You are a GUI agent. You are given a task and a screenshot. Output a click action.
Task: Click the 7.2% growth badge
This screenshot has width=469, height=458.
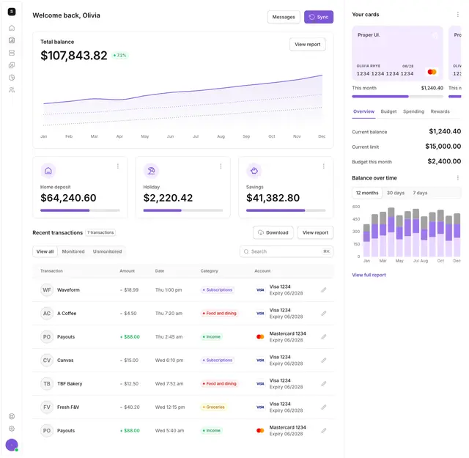coord(120,56)
